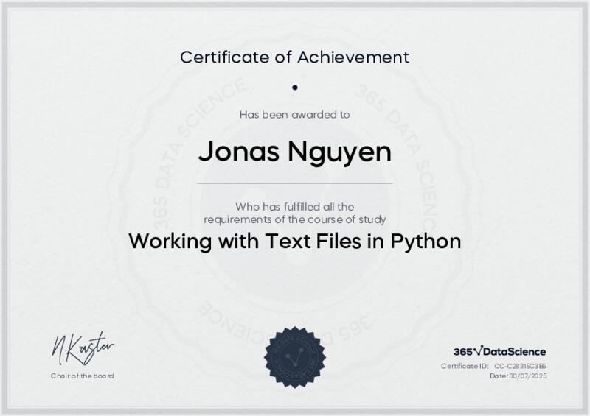Image resolution: width=590 pixels, height=416 pixels.
Task: Click the dot below the certificate title
Action: click(x=294, y=87)
